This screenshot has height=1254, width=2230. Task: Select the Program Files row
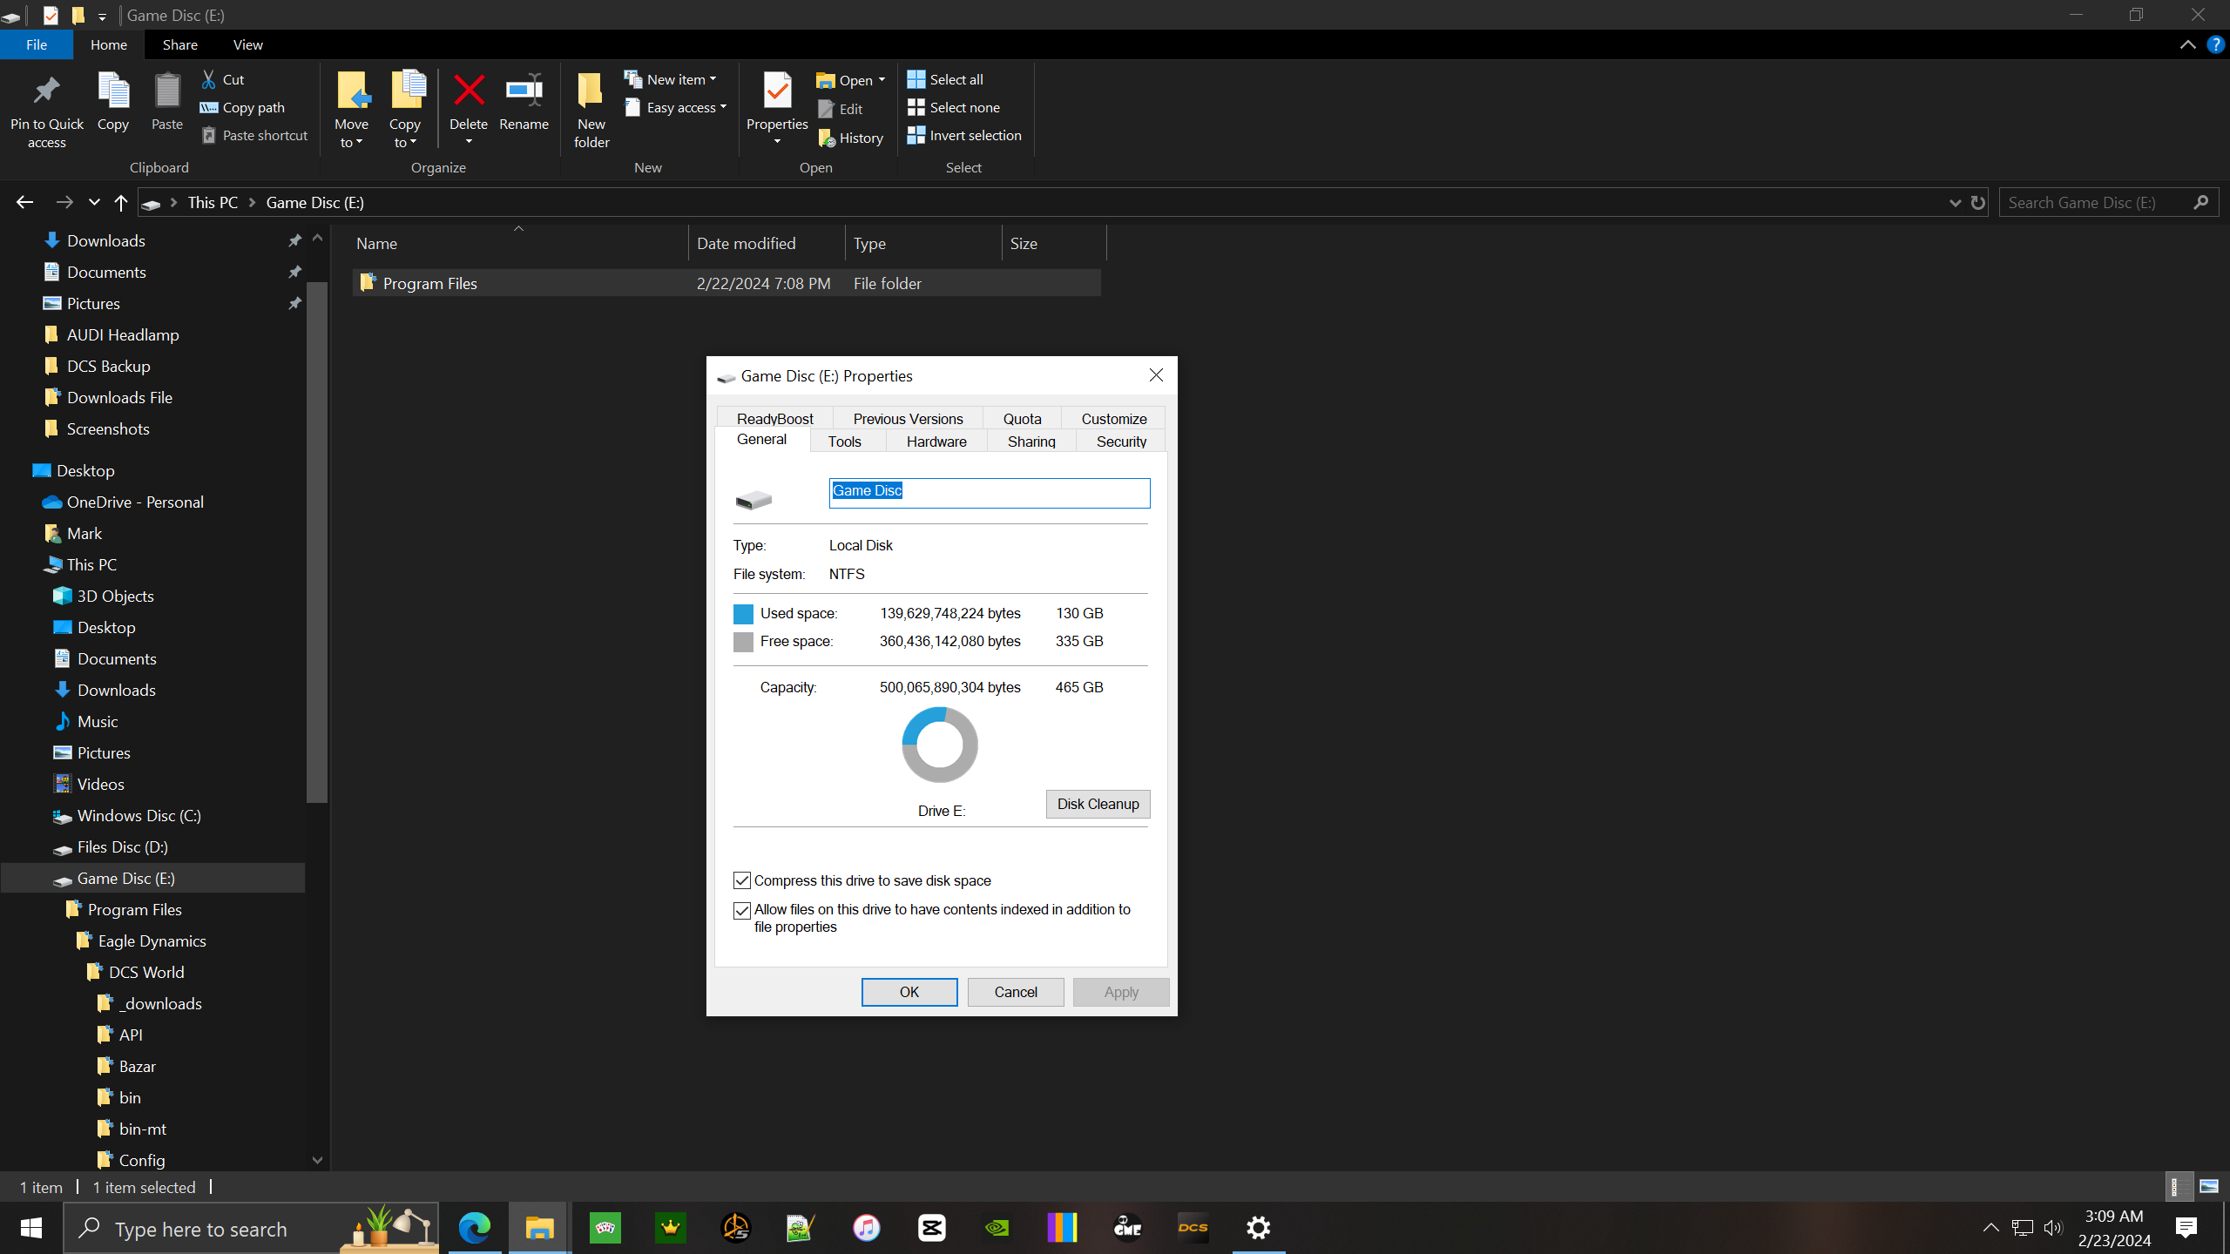[726, 283]
